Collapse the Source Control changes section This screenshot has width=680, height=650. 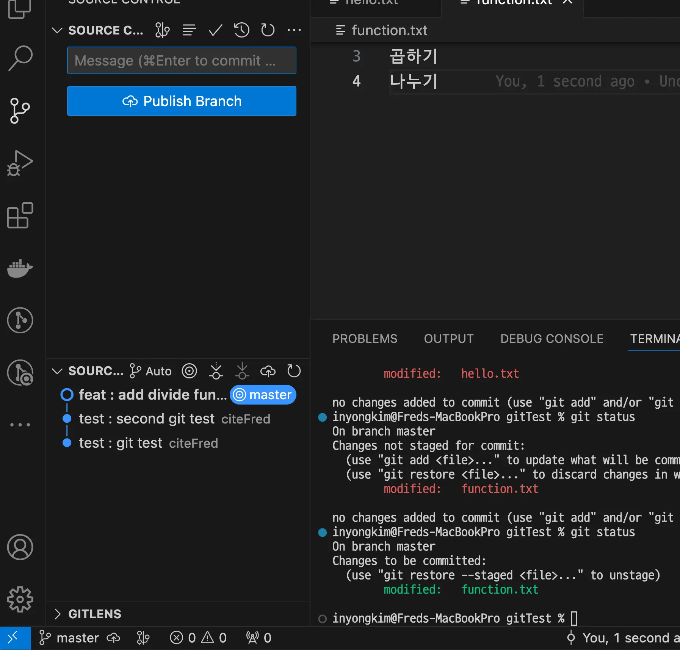tap(57, 30)
